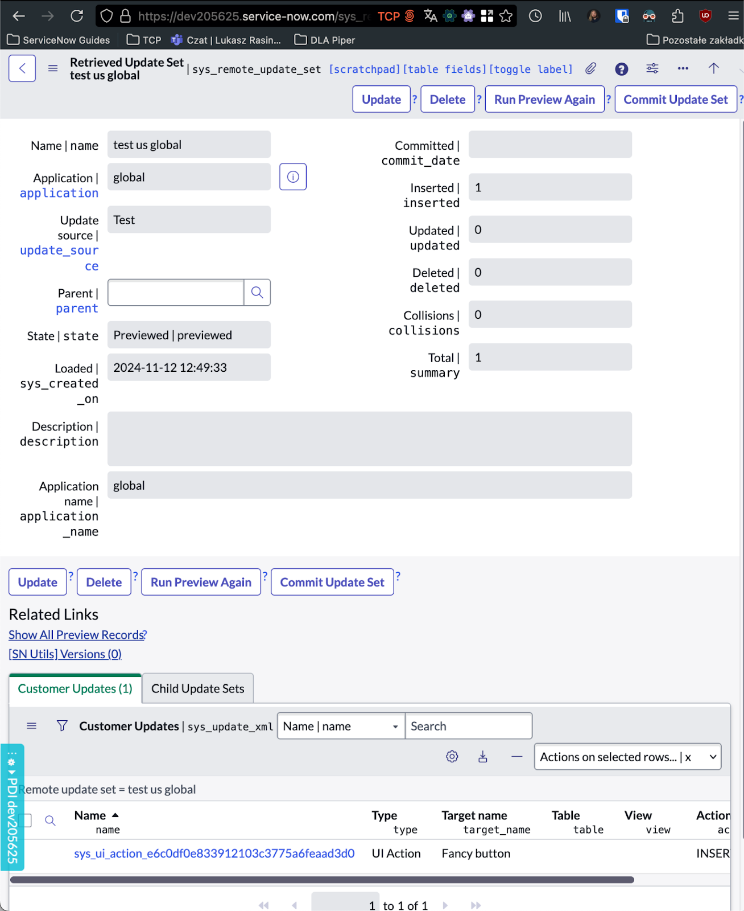Click the list personalize gear icon
Screen dimensions: 744x911
pyautogui.click(x=452, y=757)
